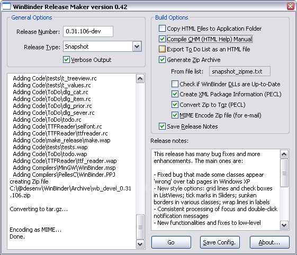This screenshot has height=255, width=297.
Task: Click the 'From file list:' label
Action: [187, 71]
